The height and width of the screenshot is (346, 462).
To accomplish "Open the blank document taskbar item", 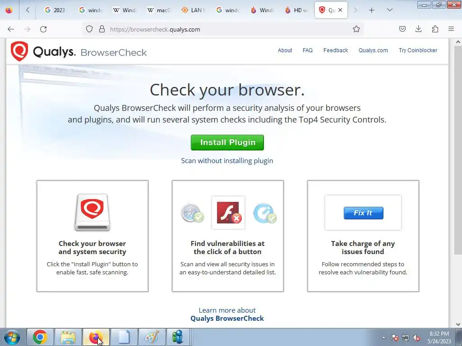I will pyautogui.click(x=124, y=337).
